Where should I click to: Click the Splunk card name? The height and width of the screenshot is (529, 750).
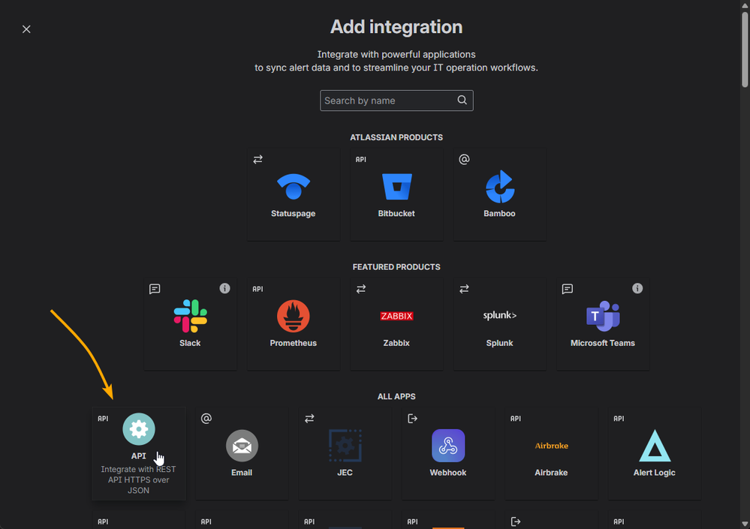tap(499, 343)
